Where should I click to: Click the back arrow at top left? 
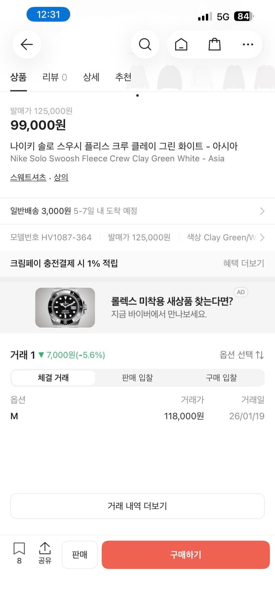click(x=26, y=44)
